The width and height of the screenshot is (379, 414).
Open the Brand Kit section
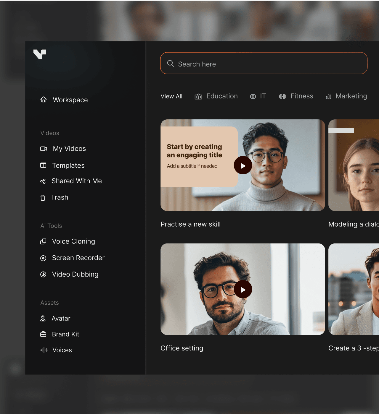point(65,334)
